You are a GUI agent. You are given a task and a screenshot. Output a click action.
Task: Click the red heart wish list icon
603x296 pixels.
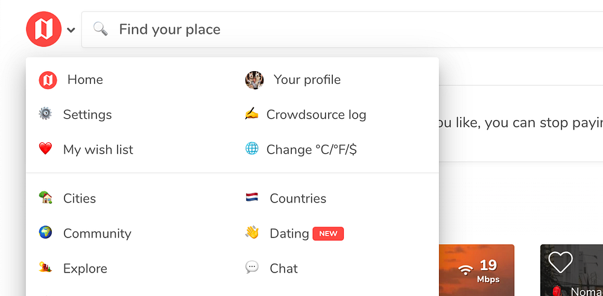(x=45, y=149)
